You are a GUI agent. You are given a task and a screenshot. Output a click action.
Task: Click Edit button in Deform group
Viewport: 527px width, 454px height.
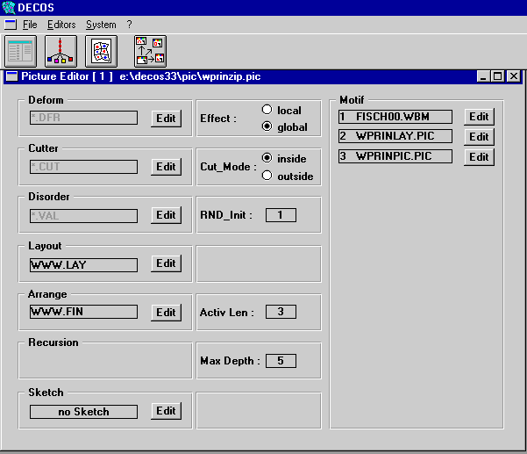pyautogui.click(x=166, y=119)
